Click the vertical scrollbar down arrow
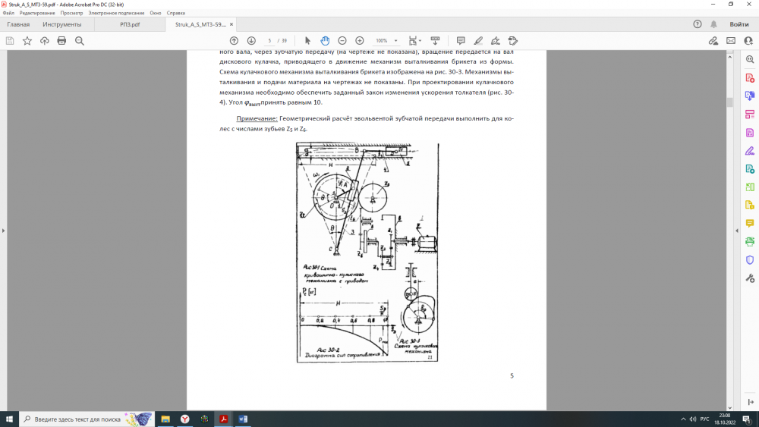Screen dimensions: 759x427 point(730,407)
